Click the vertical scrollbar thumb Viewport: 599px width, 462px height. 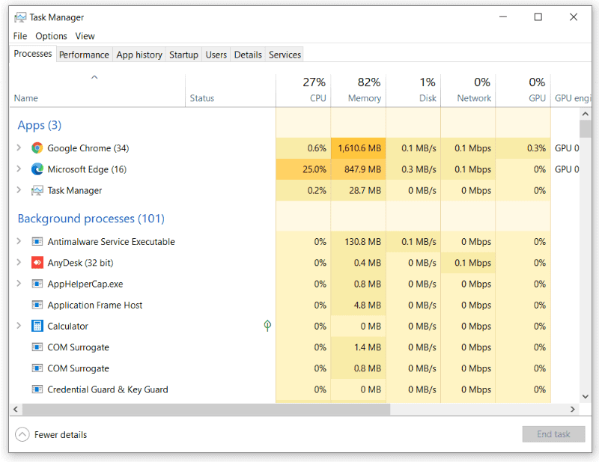(x=586, y=129)
